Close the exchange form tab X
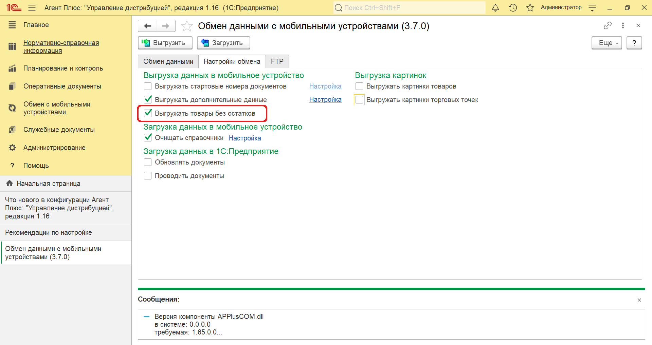 pyautogui.click(x=638, y=25)
